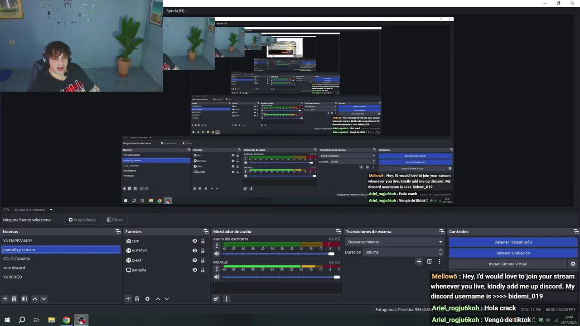Move source up in Fuentes list
This screenshot has width=580, height=326.
click(158, 299)
